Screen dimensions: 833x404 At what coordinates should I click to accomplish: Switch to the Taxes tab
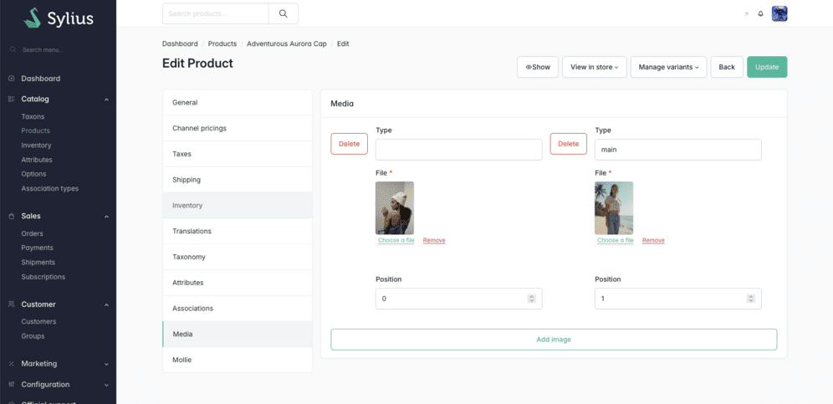pyautogui.click(x=238, y=154)
